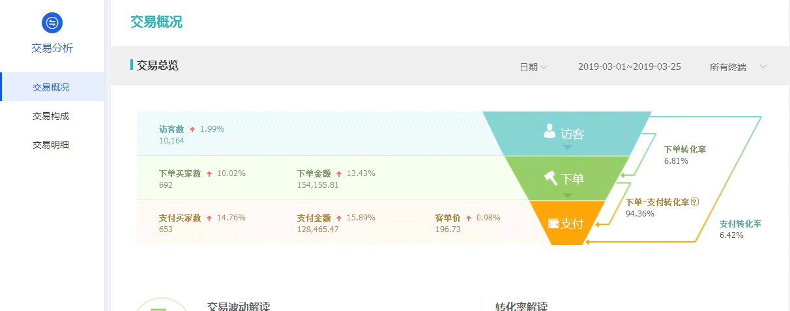The width and height of the screenshot is (790, 311).
Task: Expand the 所有终端 device dropdown
Action: point(738,67)
